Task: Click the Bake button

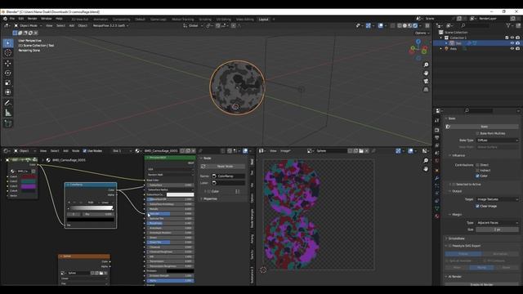Action: click(x=484, y=127)
